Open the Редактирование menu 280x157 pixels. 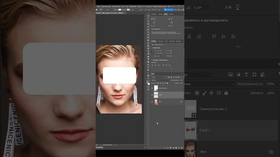tap(106, 7)
